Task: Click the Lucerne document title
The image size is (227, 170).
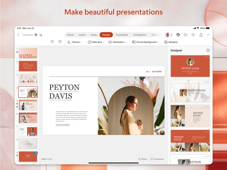Action: pyautogui.click(x=28, y=35)
